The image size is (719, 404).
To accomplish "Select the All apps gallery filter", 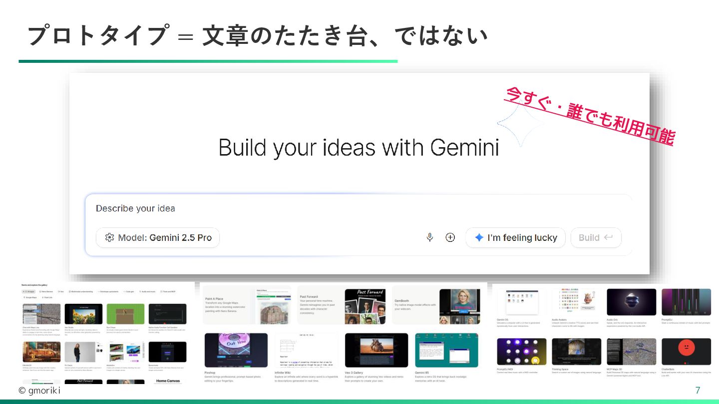I will 28,291.
